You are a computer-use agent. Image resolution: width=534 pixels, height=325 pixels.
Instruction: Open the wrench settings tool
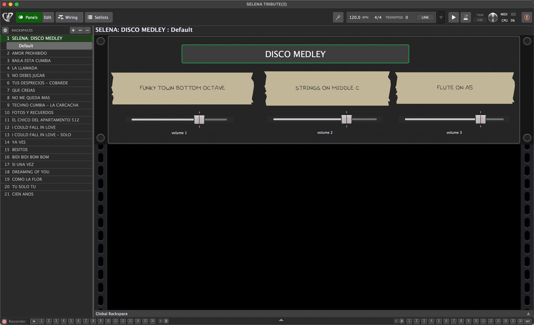click(x=338, y=17)
